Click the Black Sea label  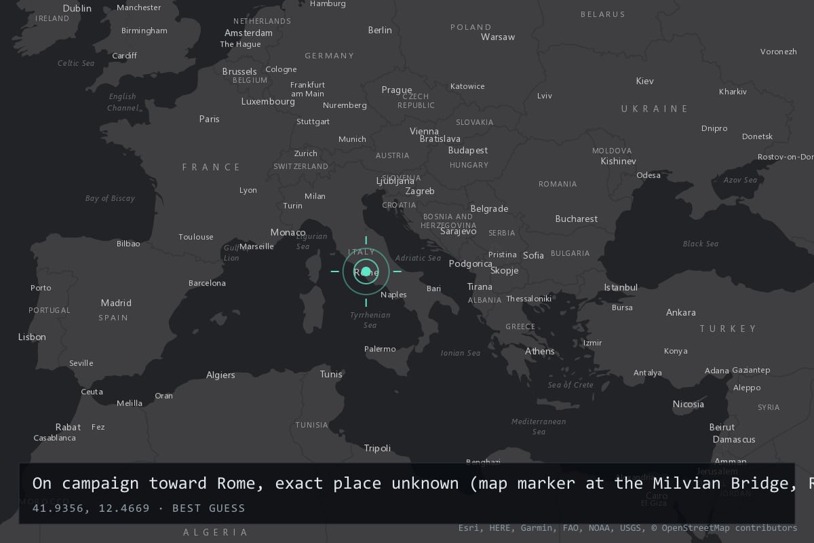coord(701,244)
